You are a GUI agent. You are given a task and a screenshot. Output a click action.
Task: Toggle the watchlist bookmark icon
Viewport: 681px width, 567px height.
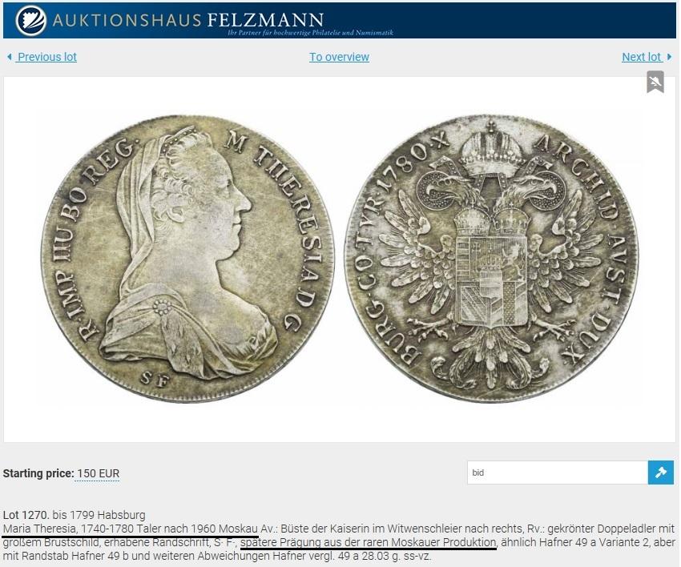(655, 82)
